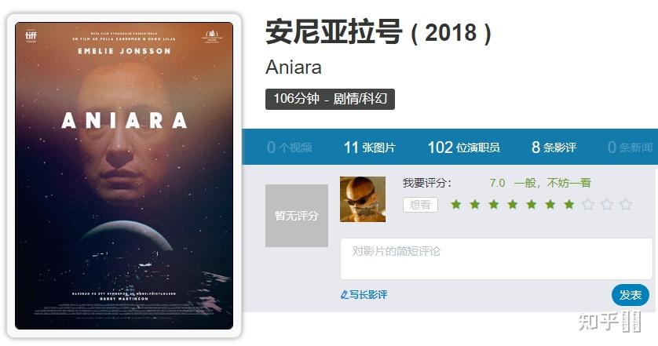This screenshot has width=658, height=346.
Task: Rate the movie with the first star
Action: (456, 204)
